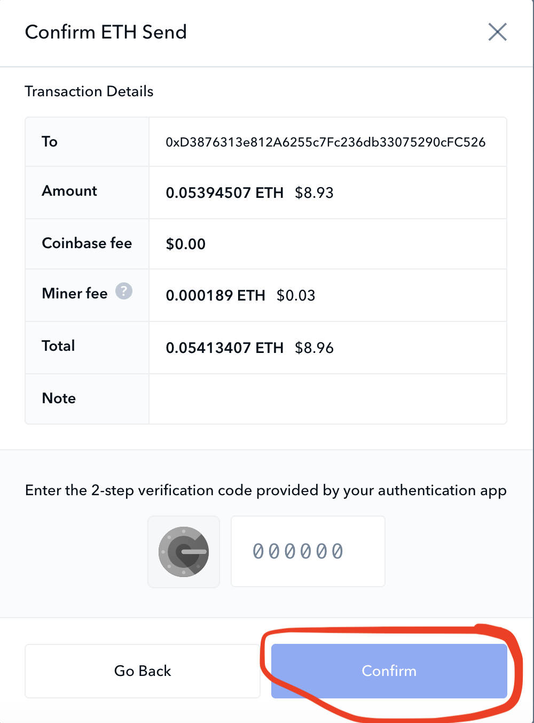Click the Miner fee row label

[75, 294]
